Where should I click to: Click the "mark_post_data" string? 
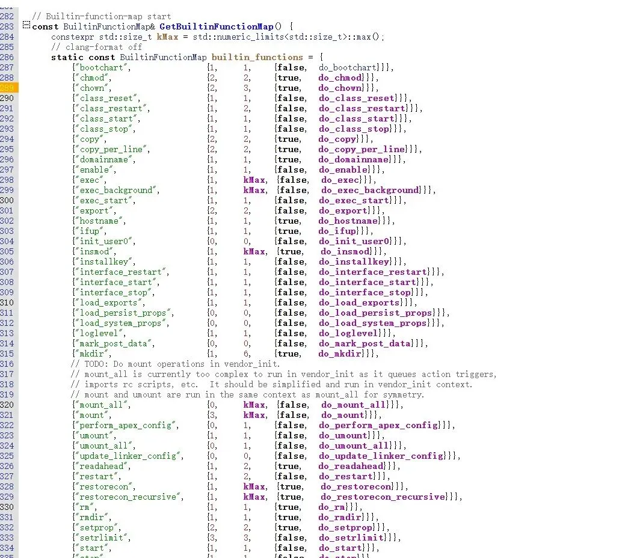pos(114,343)
